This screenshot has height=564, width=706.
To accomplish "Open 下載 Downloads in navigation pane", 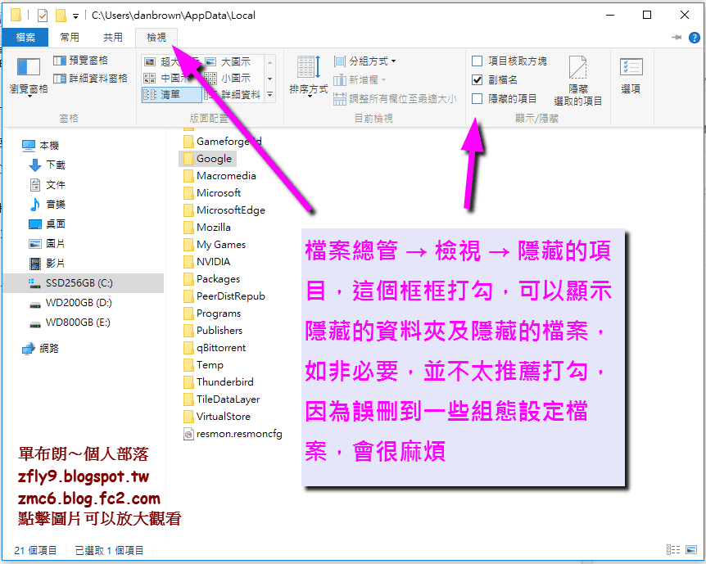I will pos(48,165).
